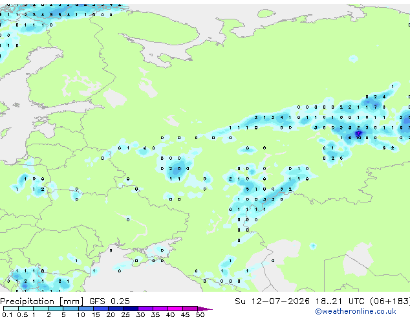Click the 15–20 mm legend color swatch
The image size is (410, 317).
tap(100, 309)
